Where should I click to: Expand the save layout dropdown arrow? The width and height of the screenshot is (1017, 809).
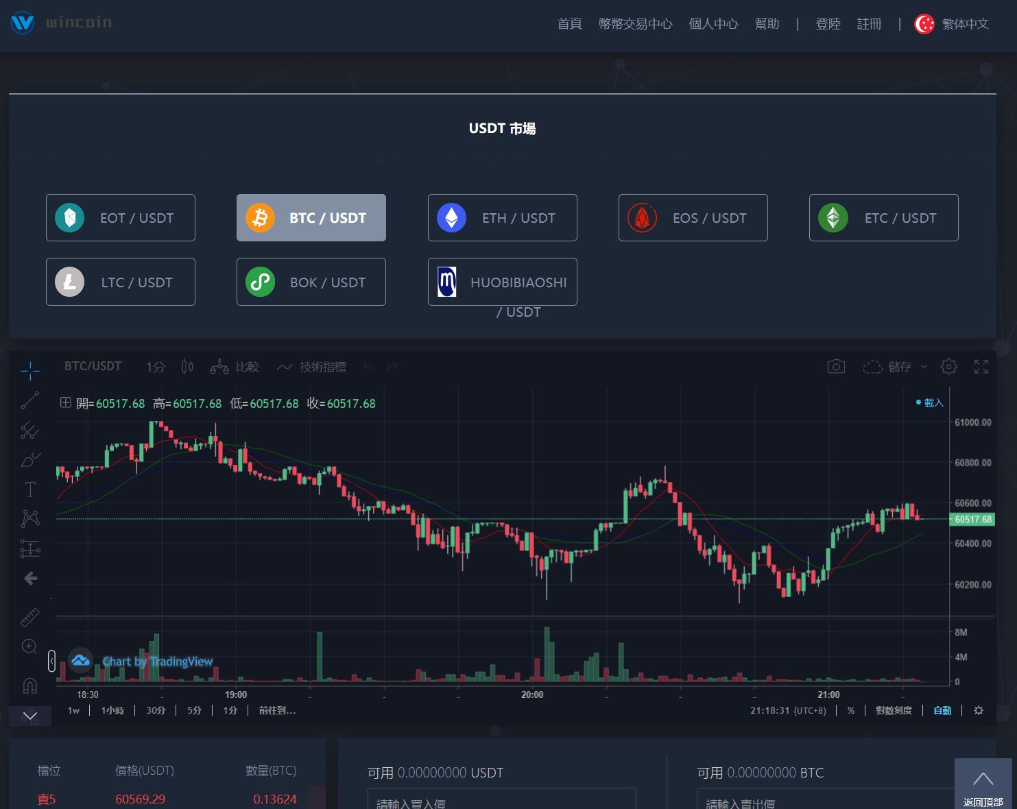924,367
